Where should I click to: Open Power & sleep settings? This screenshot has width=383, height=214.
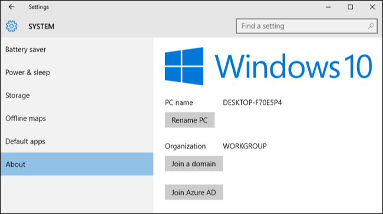click(77, 72)
